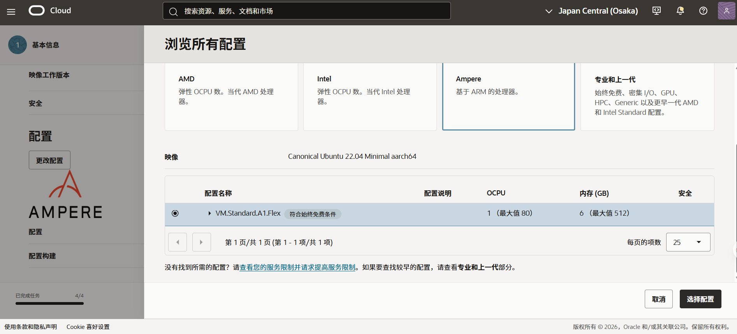Select the VM.Standard.A1.Flex radio button
Screen dimensions: 737x334
point(175,213)
